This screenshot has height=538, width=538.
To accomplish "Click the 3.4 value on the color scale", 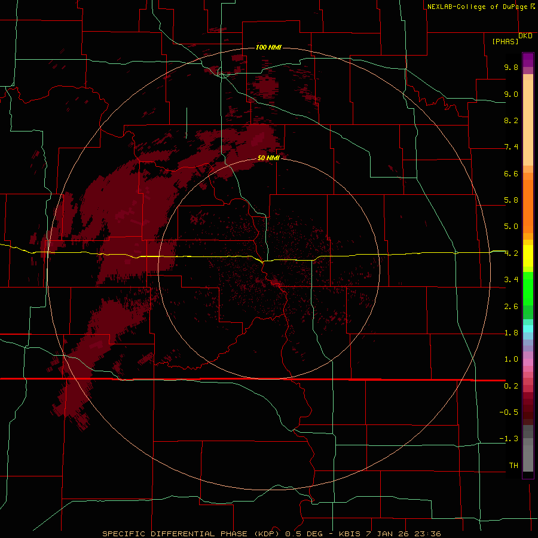I will coord(511,280).
